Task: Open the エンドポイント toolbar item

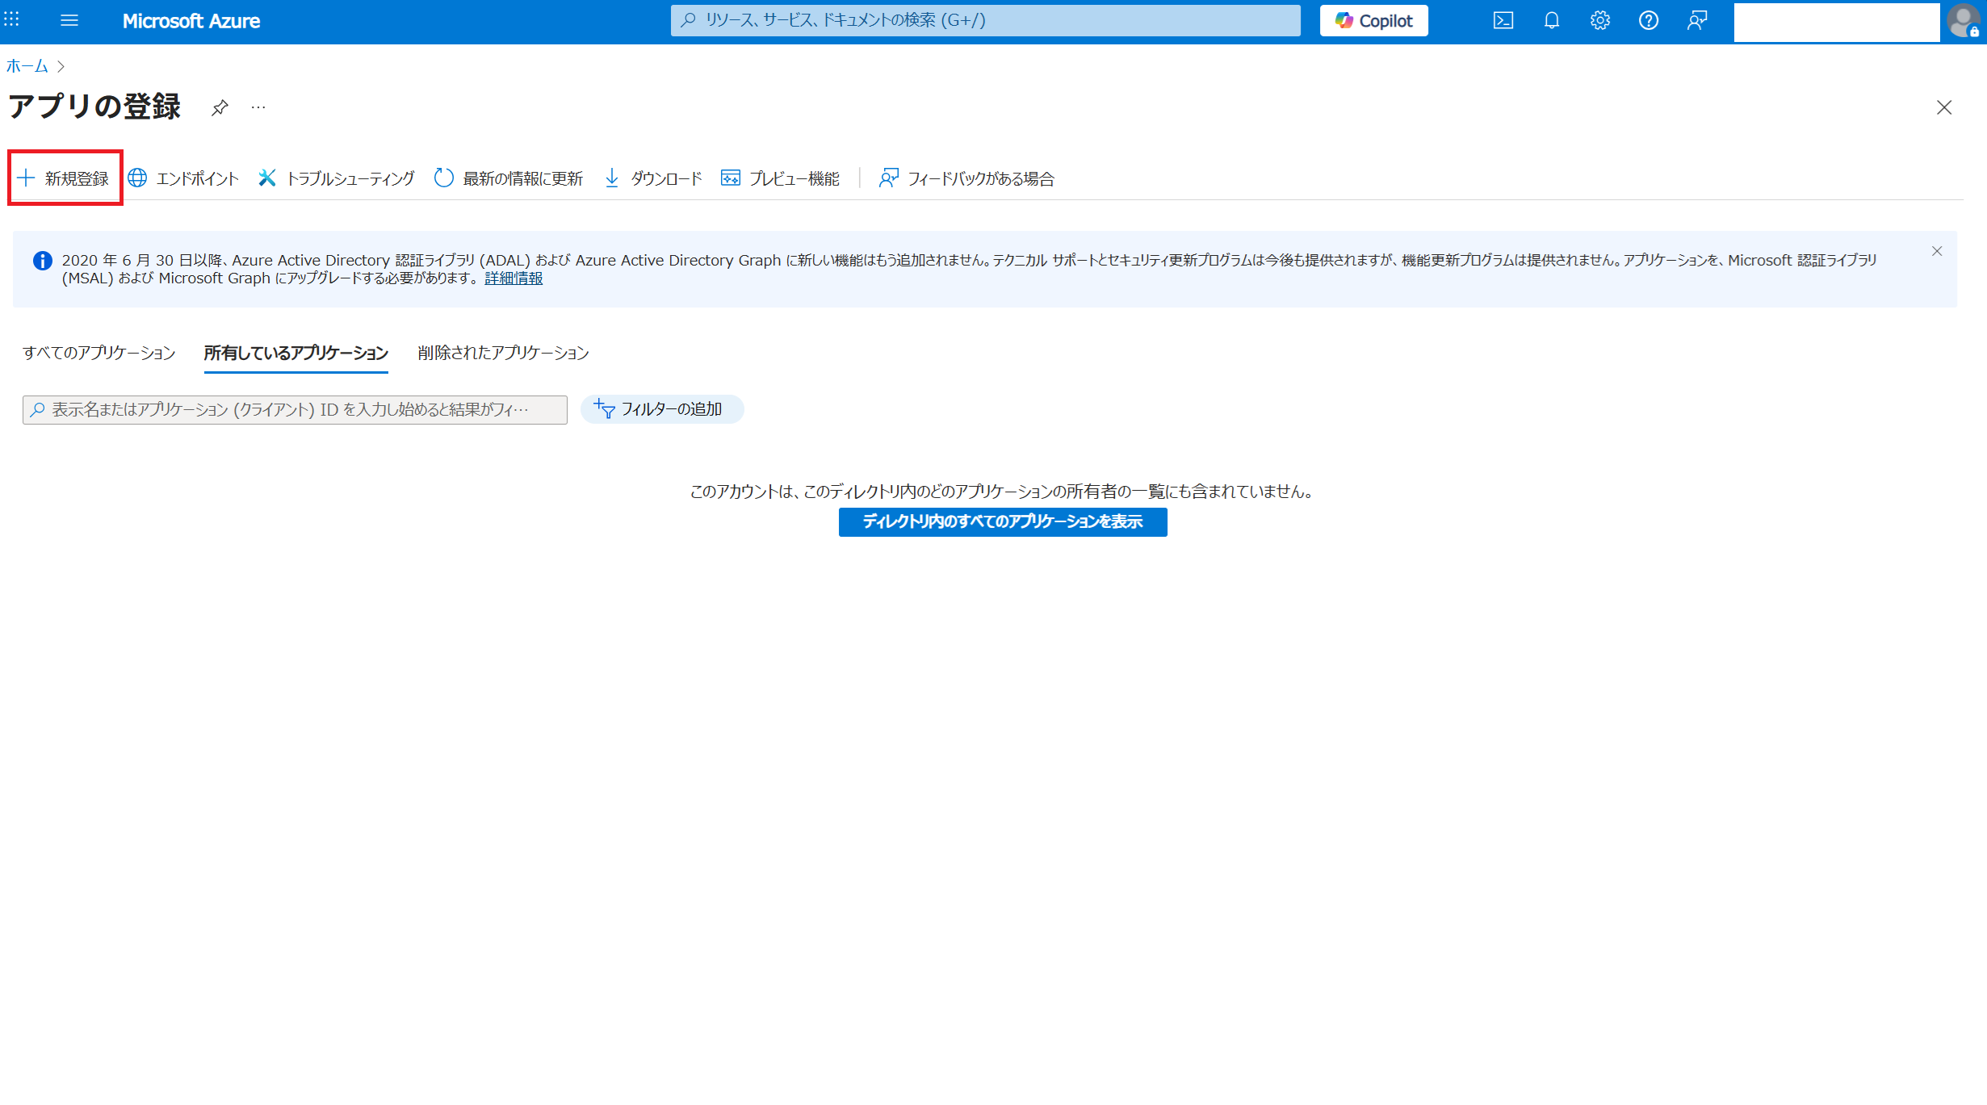Action: 184,178
